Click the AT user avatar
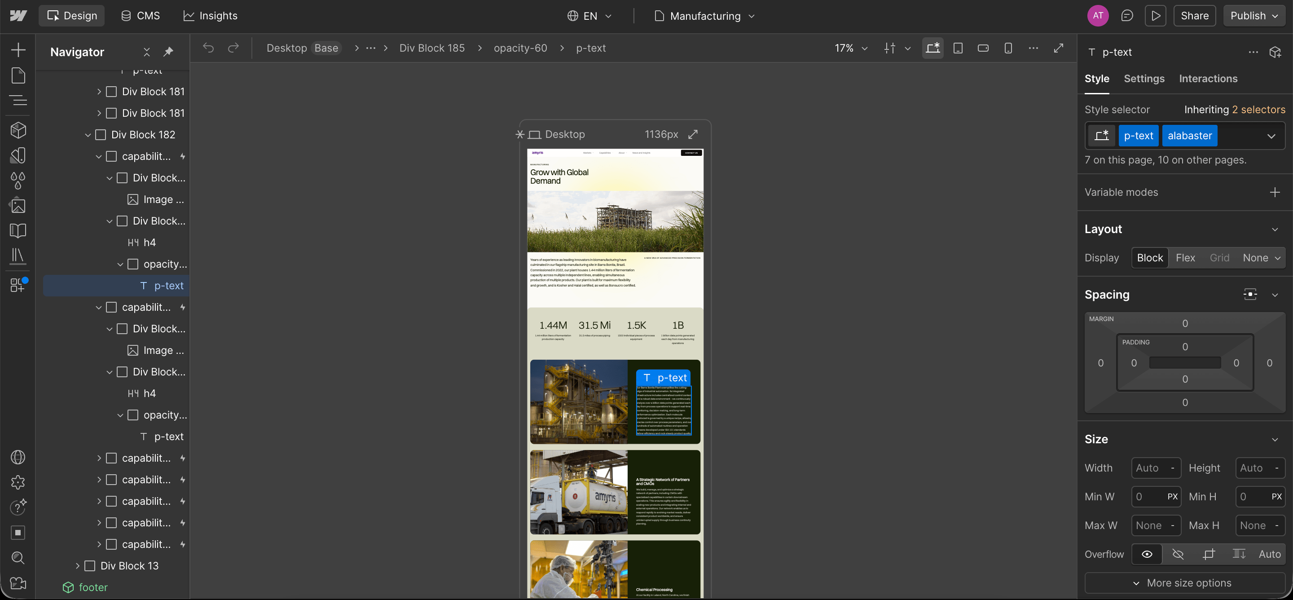This screenshot has width=1293, height=600. 1098,16
